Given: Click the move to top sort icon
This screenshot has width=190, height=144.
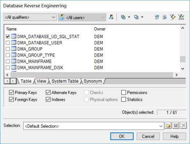Looking at the screenshot, I should pos(157,17).
